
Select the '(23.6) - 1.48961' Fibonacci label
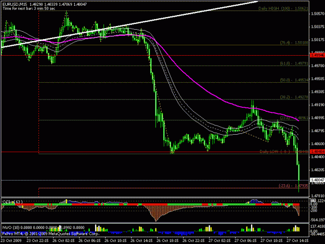(294, 118)
